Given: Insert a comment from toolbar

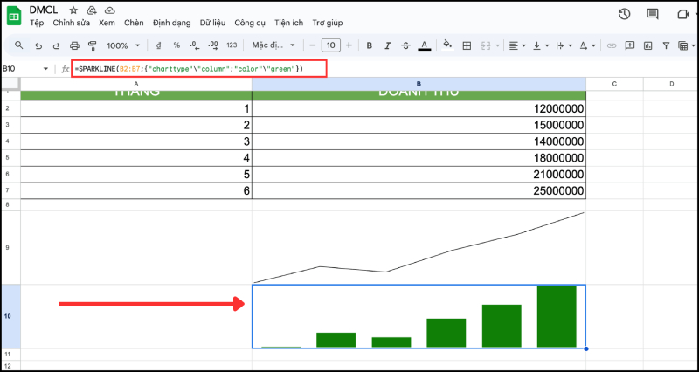Looking at the screenshot, I should (x=630, y=45).
